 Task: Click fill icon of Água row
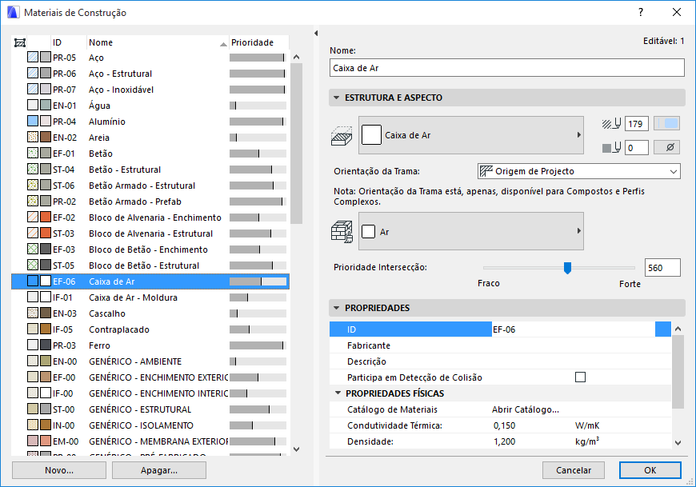pos(33,105)
